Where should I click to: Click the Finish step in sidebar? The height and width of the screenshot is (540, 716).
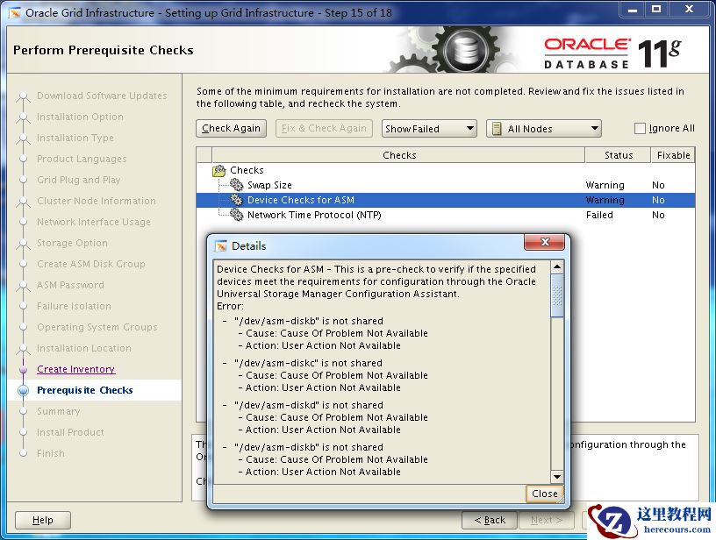point(51,453)
